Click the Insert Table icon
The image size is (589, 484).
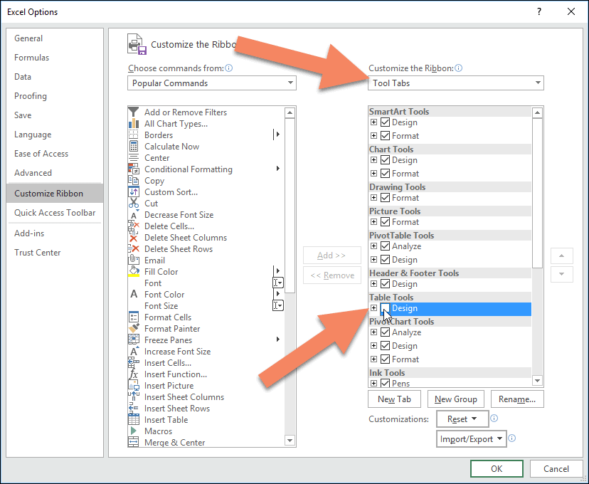133,420
